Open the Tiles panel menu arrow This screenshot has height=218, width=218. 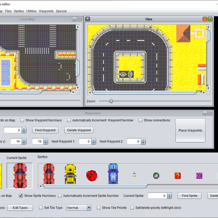tap(88, 19)
